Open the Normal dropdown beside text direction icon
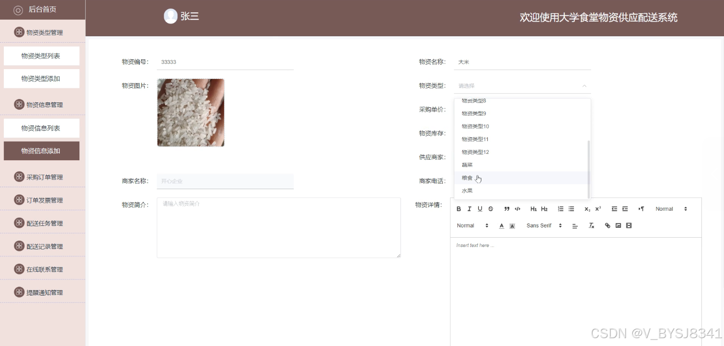 (x=671, y=209)
